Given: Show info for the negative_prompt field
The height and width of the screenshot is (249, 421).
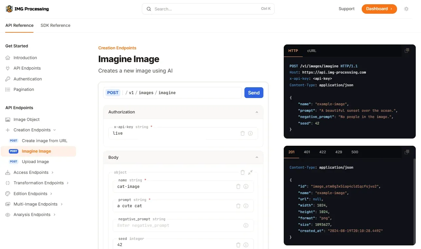Looking at the screenshot, I should [246, 225].
